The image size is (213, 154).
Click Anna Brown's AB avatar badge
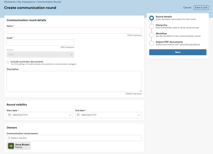tap(11, 146)
